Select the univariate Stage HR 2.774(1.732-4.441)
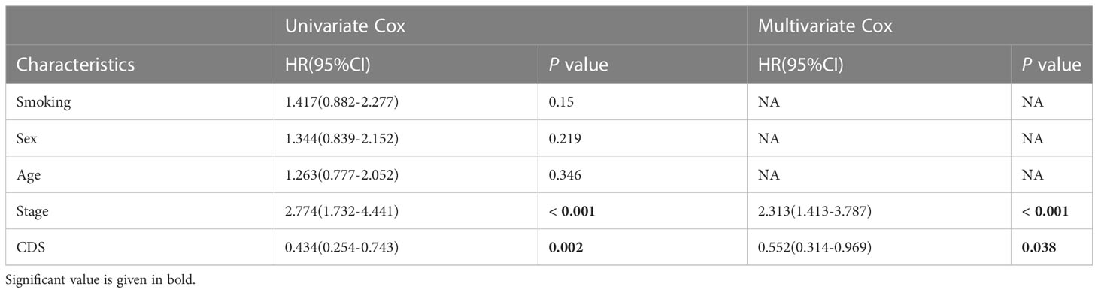This screenshot has width=1098, height=293. coord(341,211)
